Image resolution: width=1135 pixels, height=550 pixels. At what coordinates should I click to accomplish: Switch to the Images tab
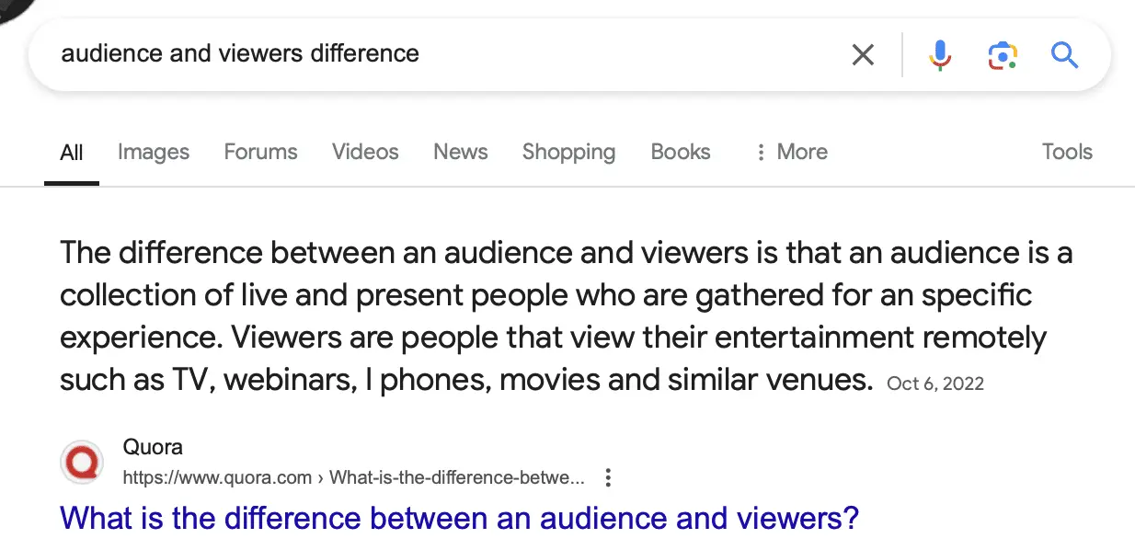[x=154, y=152]
